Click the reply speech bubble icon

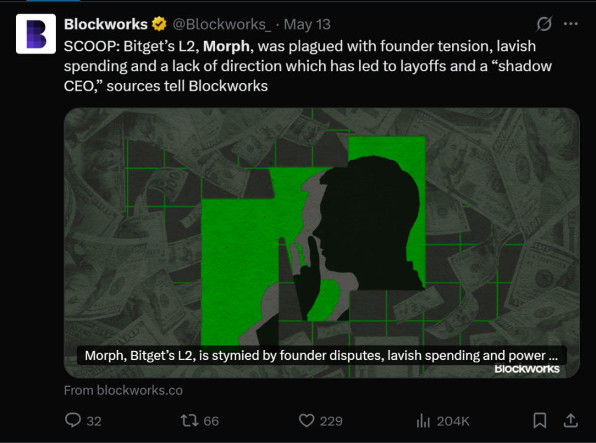(x=73, y=420)
